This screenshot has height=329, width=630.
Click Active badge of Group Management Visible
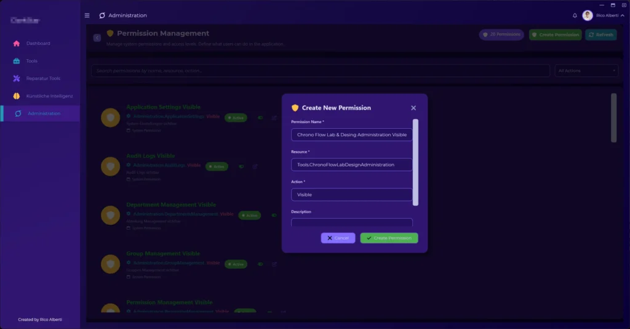pyautogui.click(x=236, y=264)
